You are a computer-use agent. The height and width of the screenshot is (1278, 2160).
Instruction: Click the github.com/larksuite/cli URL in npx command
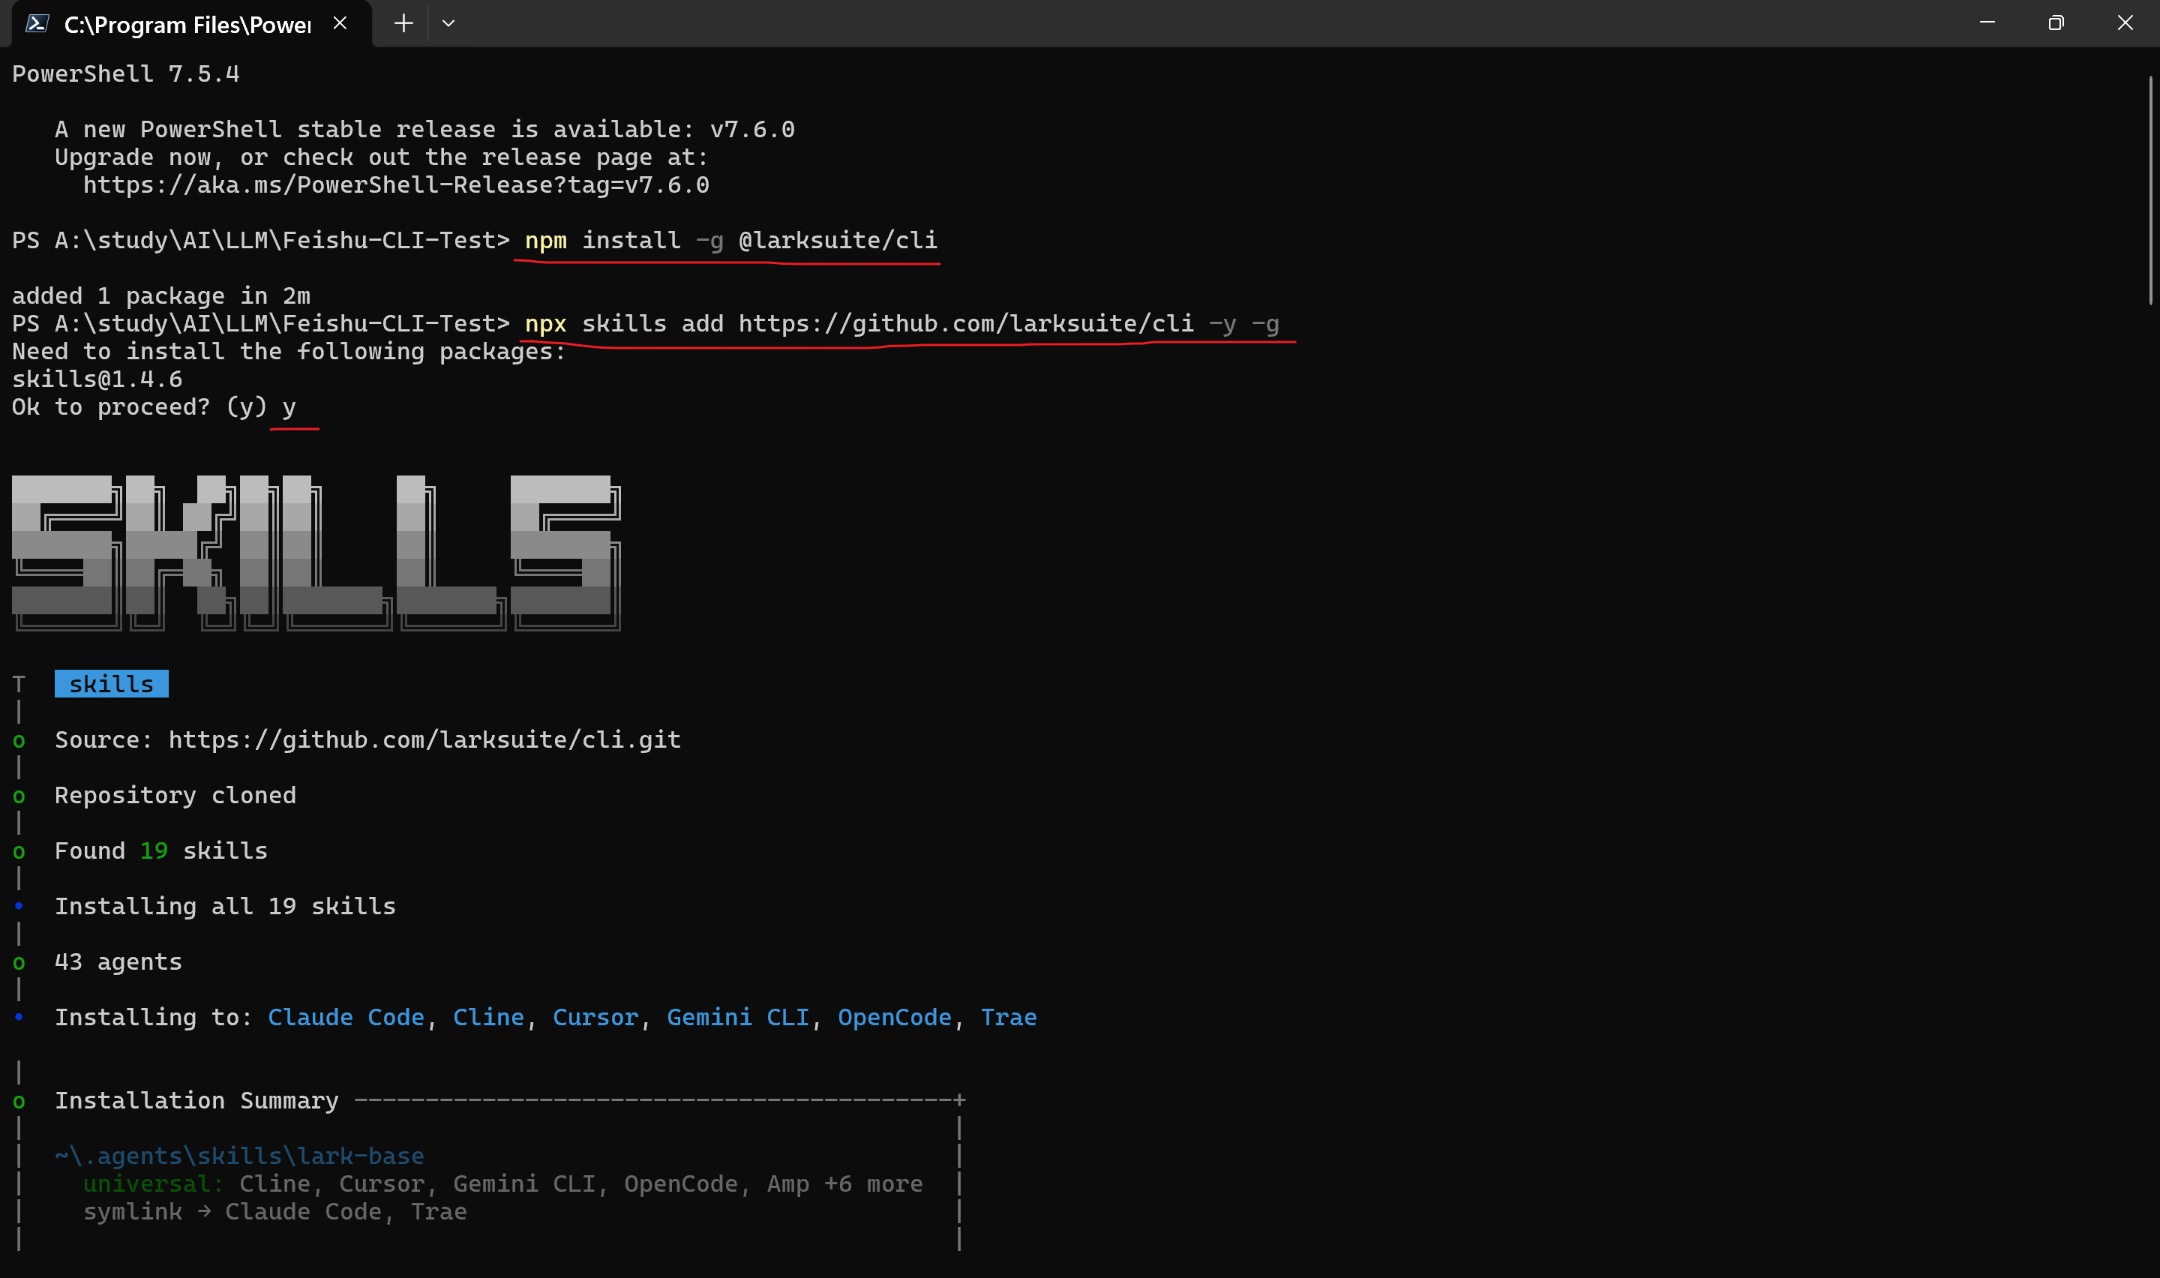point(965,324)
